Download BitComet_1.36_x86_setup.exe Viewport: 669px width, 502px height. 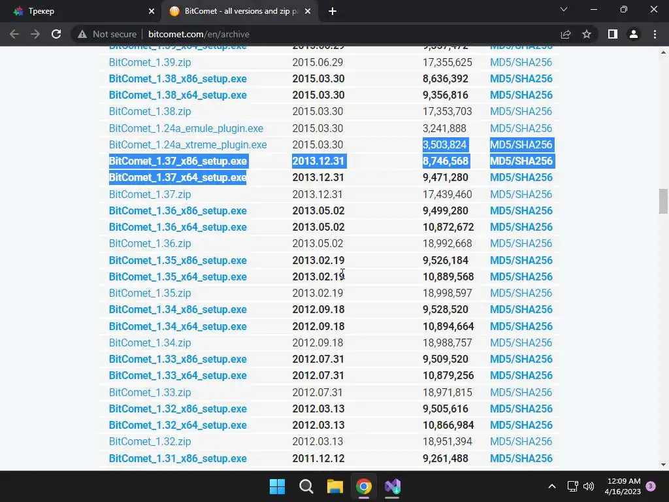(x=178, y=211)
